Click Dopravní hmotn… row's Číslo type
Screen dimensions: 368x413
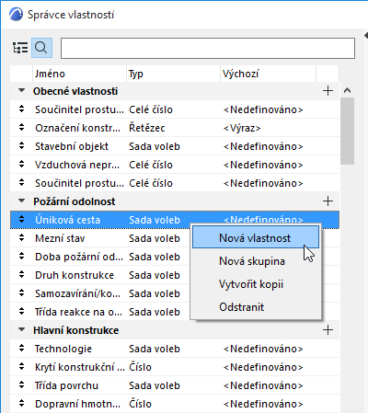click(140, 404)
